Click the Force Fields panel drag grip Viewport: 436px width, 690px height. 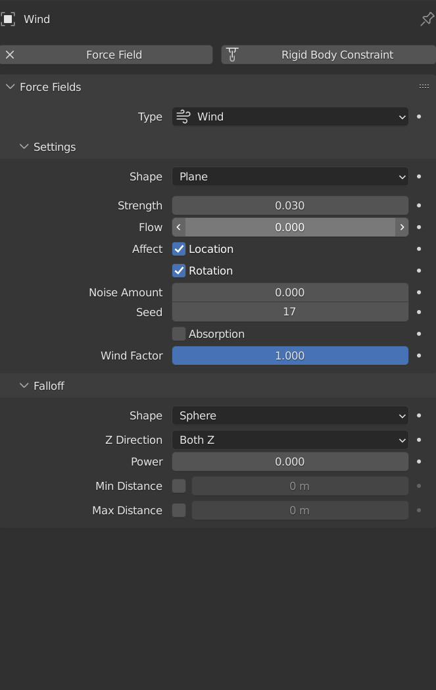coord(424,86)
